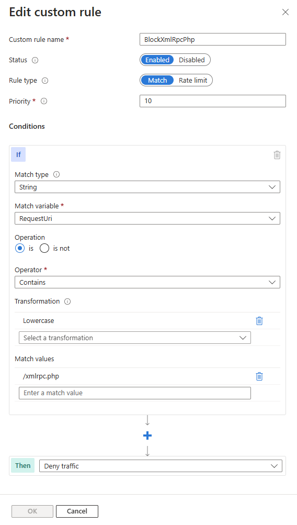Focus the Enter a match value field
This screenshot has width=297, height=525.
[135, 393]
